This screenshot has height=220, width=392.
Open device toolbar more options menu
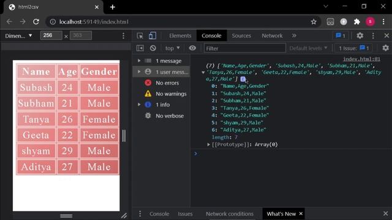pos(123,35)
